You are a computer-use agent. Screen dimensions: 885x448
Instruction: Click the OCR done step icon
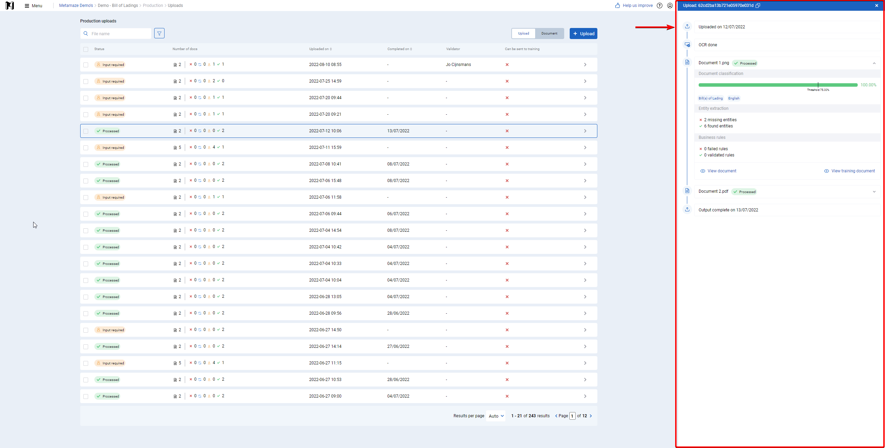click(x=687, y=45)
